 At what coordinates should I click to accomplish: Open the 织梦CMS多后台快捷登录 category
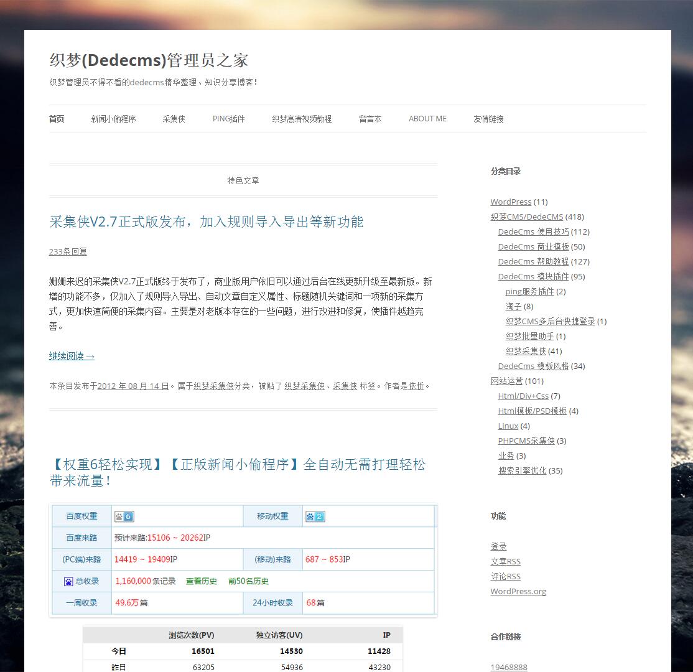click(551, 322)
